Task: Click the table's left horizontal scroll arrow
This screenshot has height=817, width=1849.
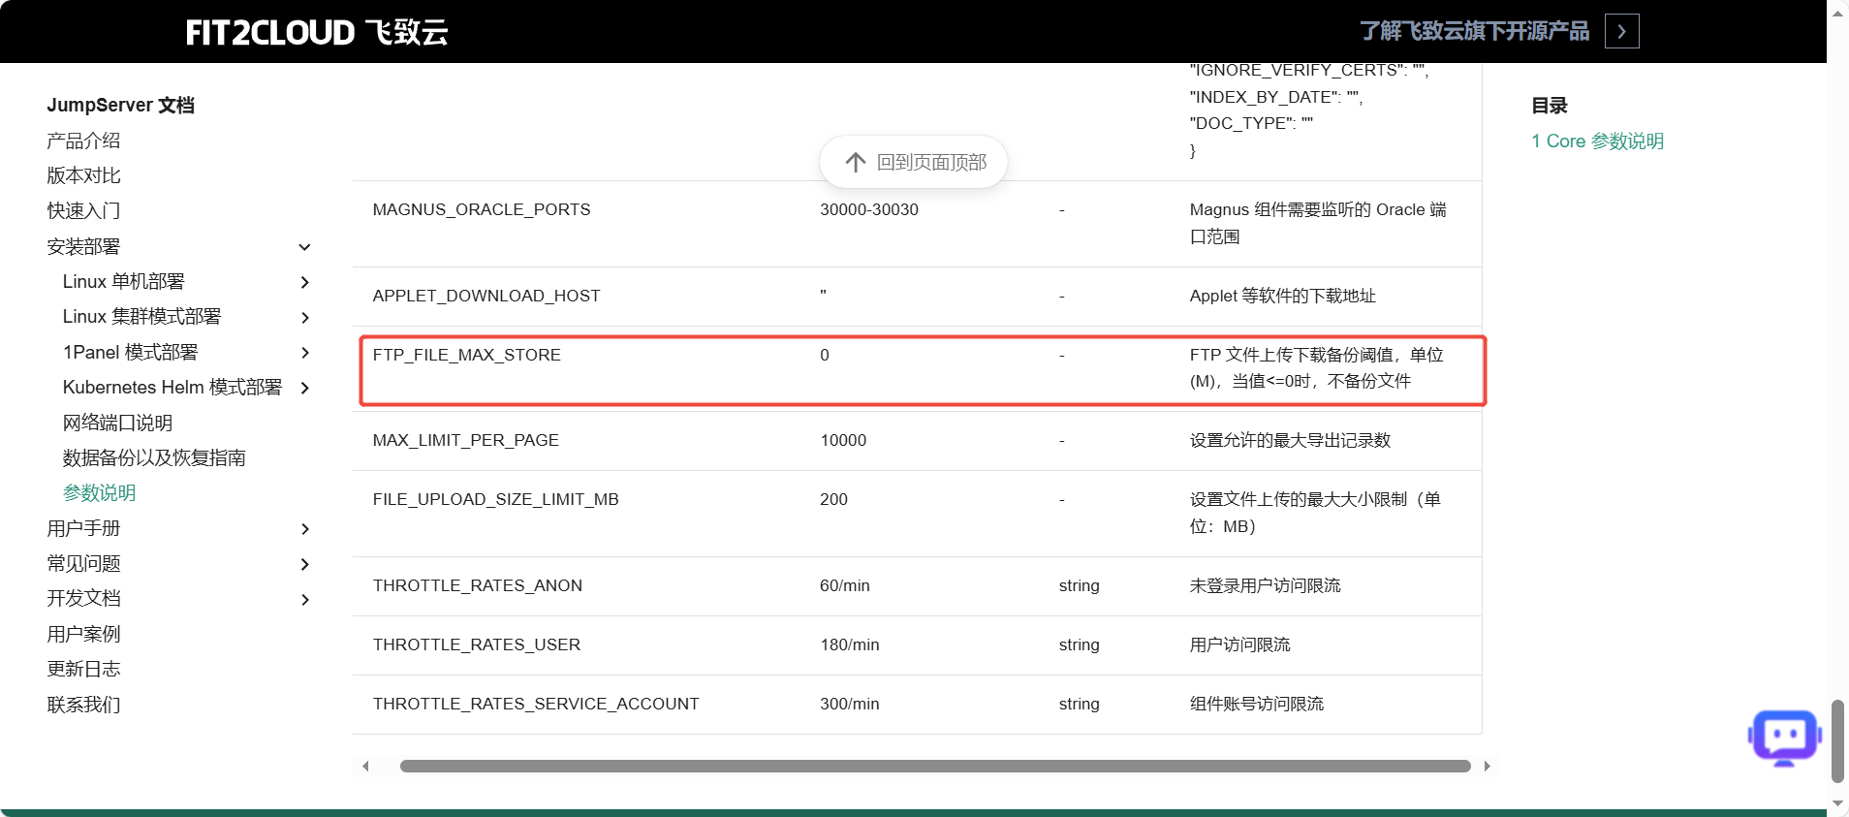Action: 365,767
